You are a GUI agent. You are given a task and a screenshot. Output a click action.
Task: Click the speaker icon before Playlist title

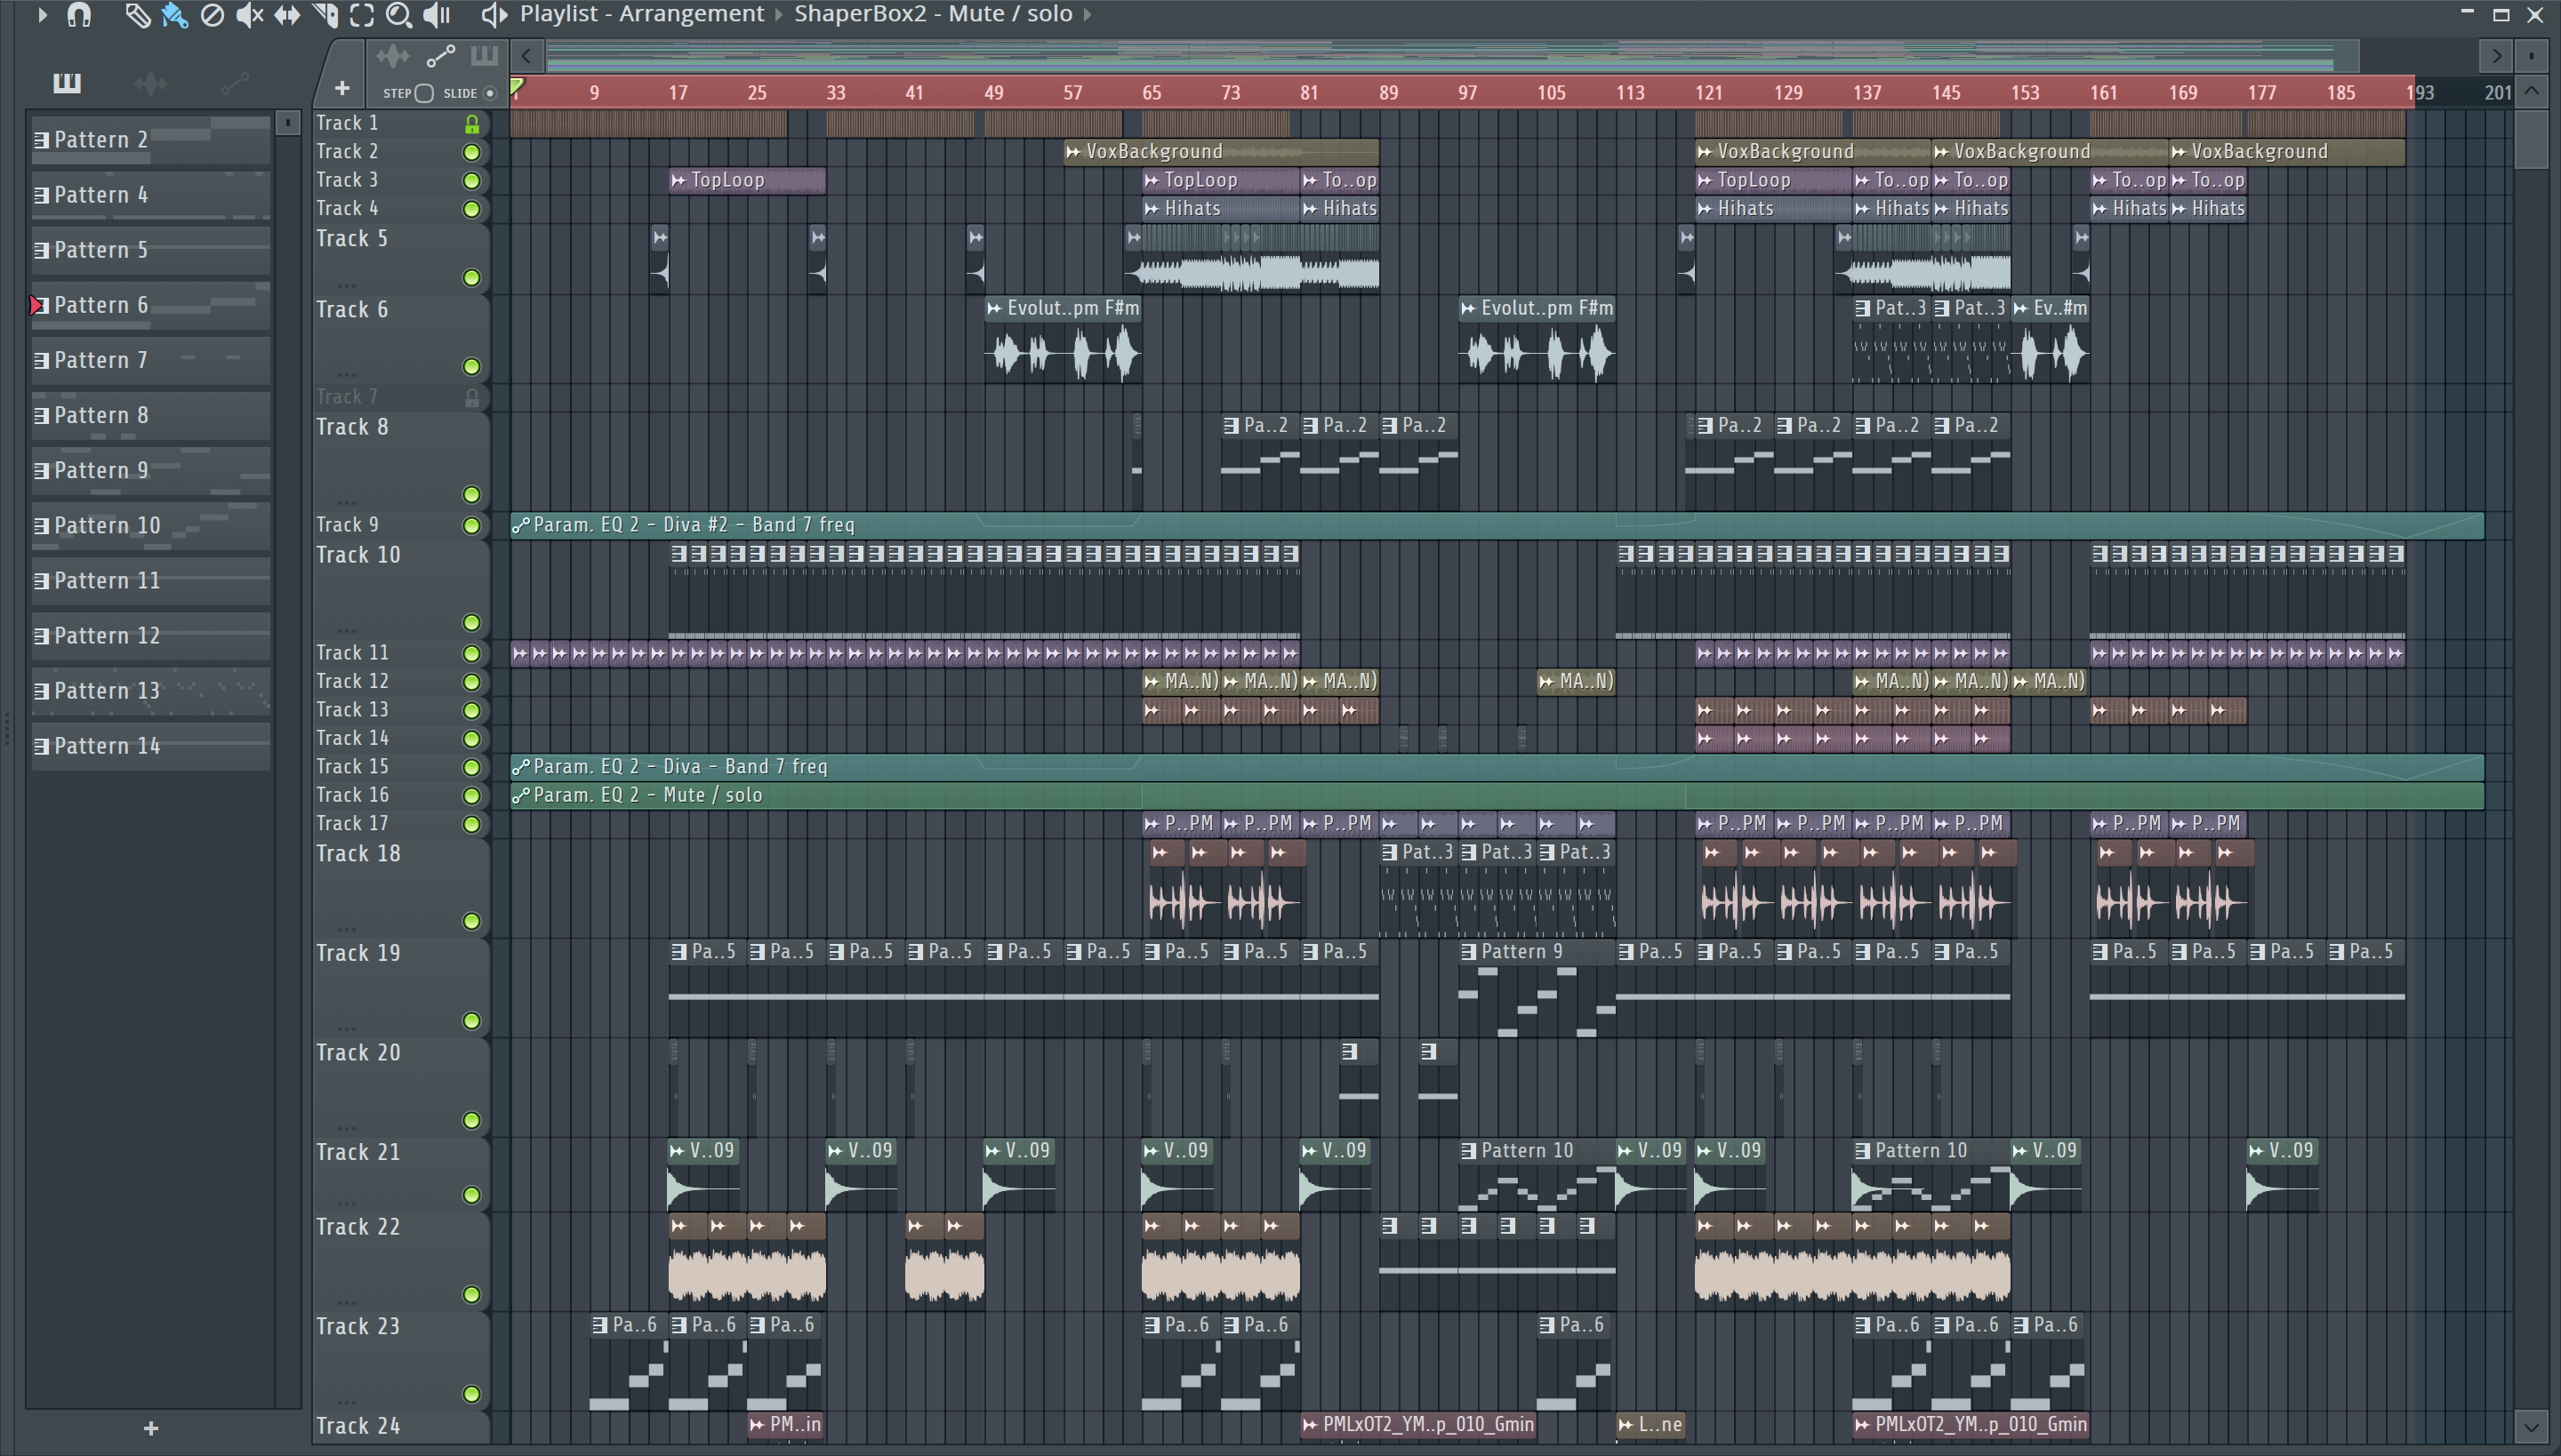494,14
